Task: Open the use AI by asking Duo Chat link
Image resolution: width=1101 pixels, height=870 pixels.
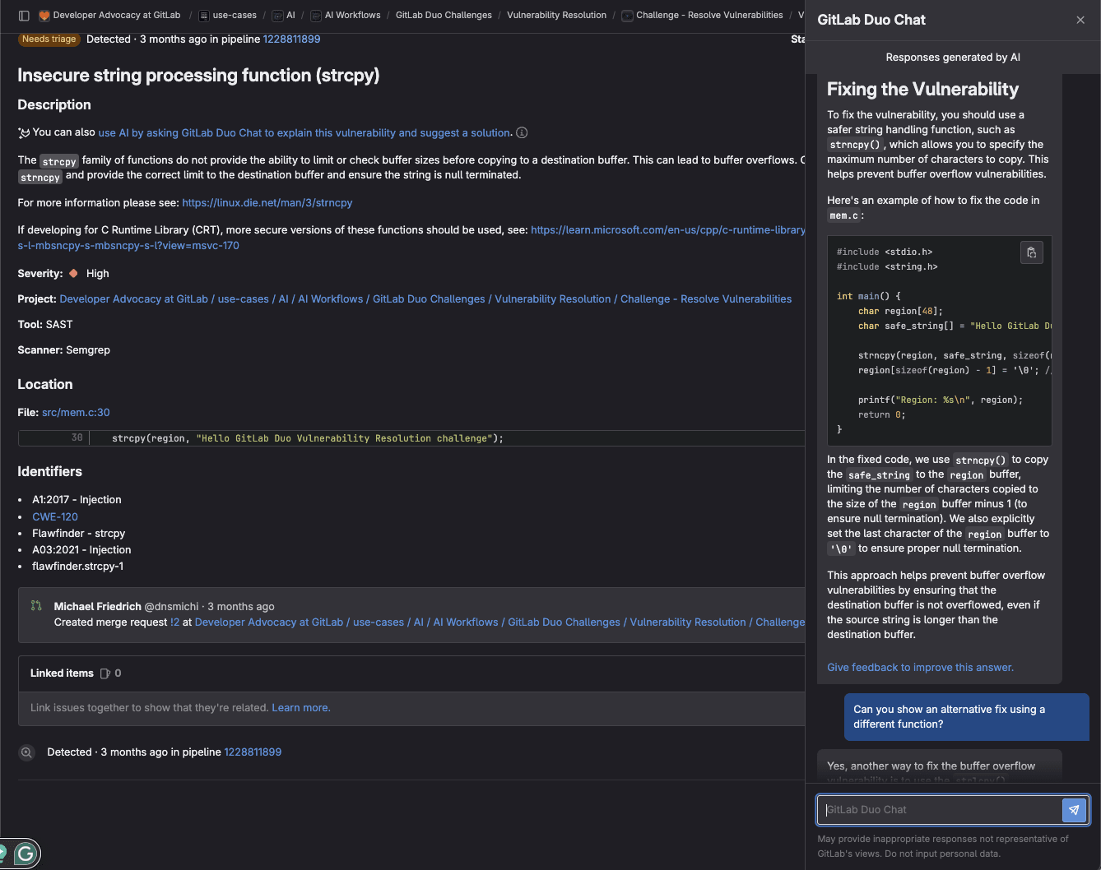Action: (305, 132)
